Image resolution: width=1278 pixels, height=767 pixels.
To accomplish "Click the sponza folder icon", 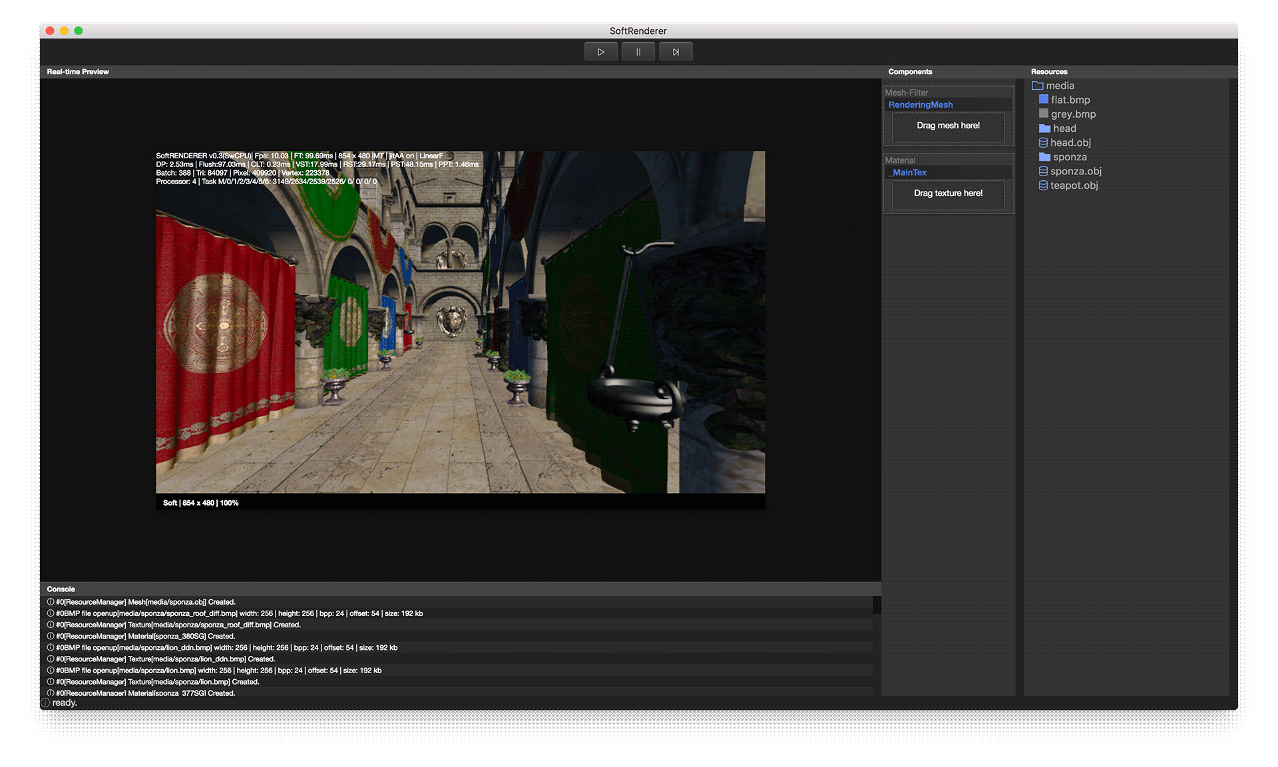I will tap(1044, 157).
